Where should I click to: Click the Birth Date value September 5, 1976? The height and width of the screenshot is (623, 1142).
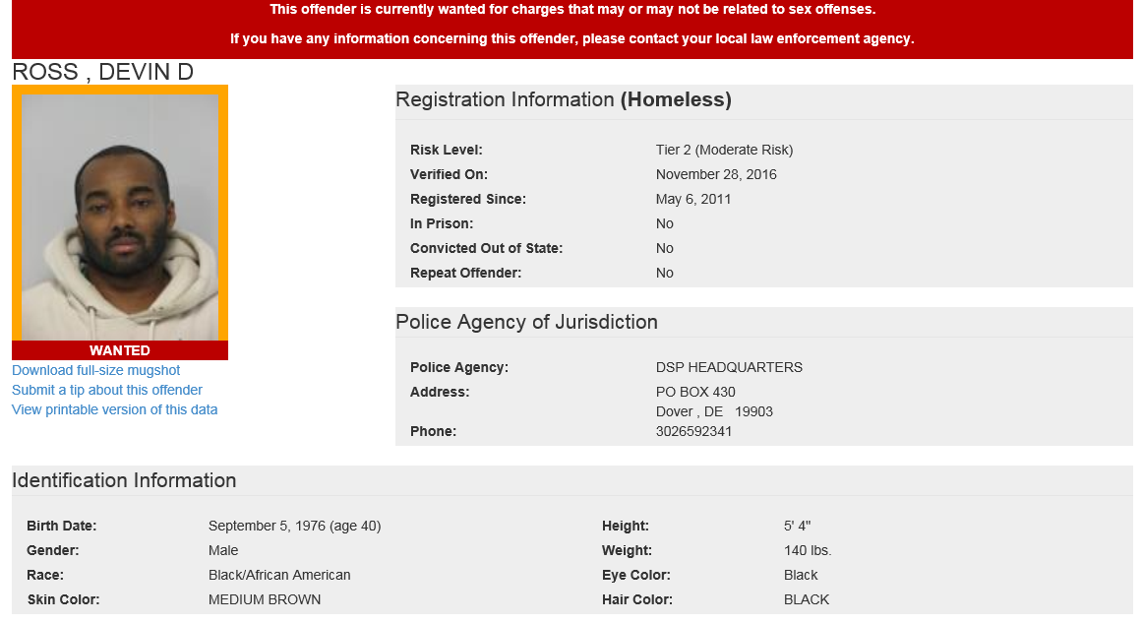[x=294, y=526]
